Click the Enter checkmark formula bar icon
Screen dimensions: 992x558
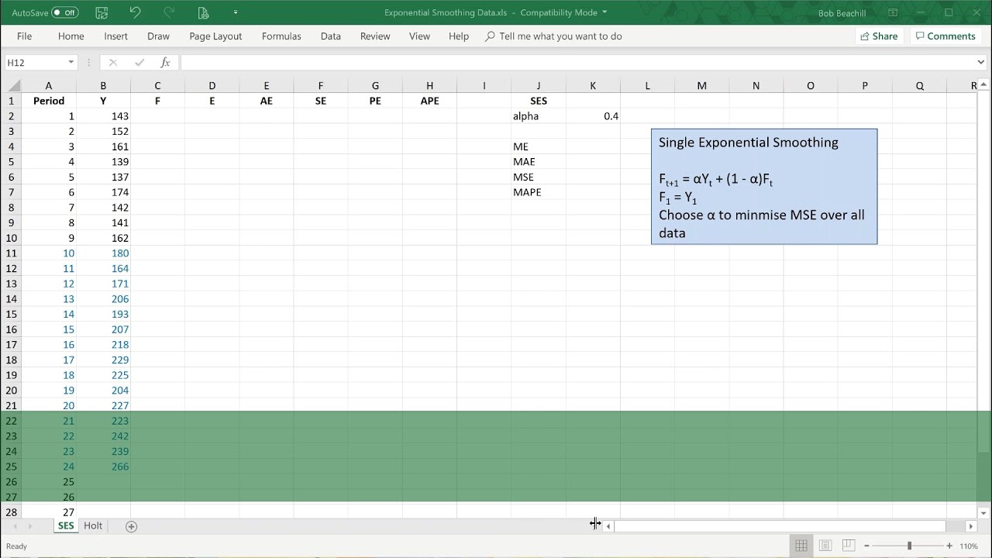(139, 62)
